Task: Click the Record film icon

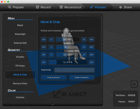Action: 37,7
